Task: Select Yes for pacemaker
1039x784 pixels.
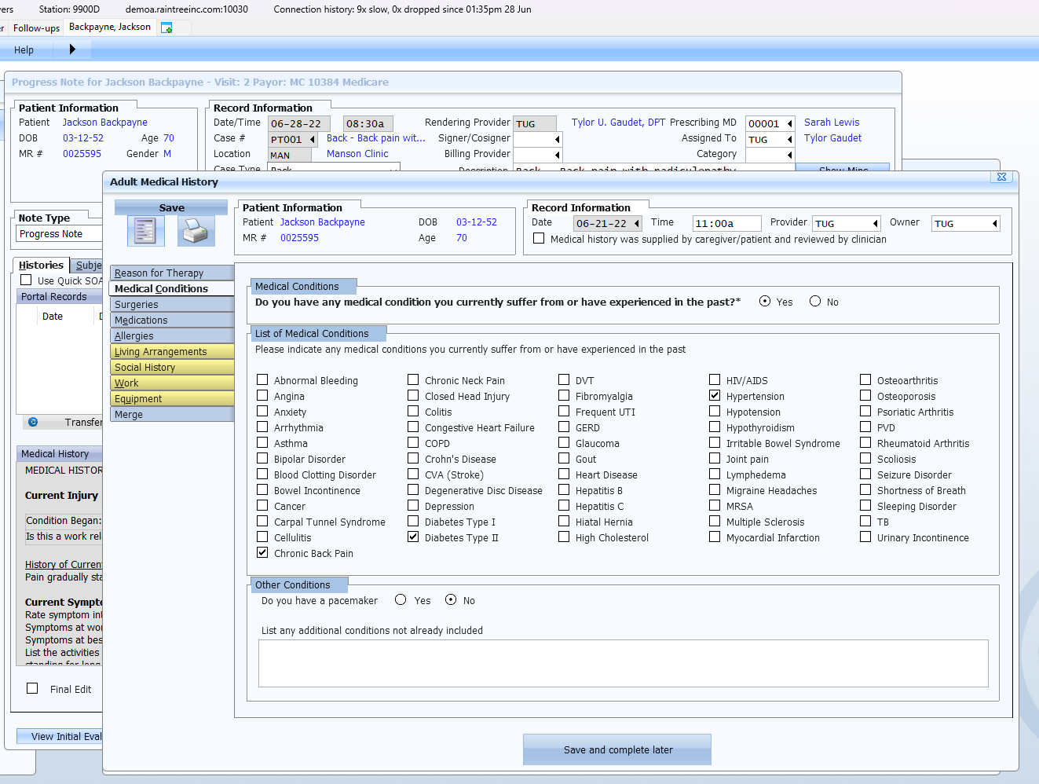Action: click(x=401, y=599)
